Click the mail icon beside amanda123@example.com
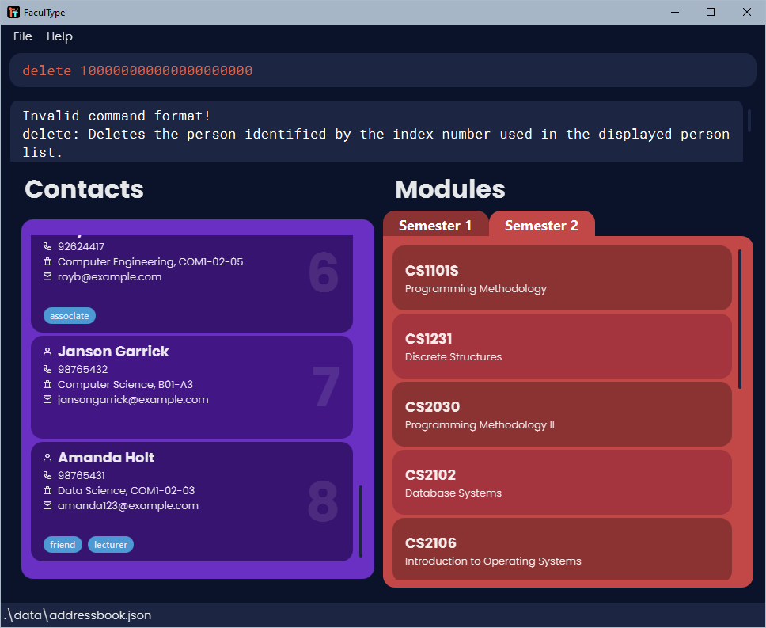 (x=47, y=505)
